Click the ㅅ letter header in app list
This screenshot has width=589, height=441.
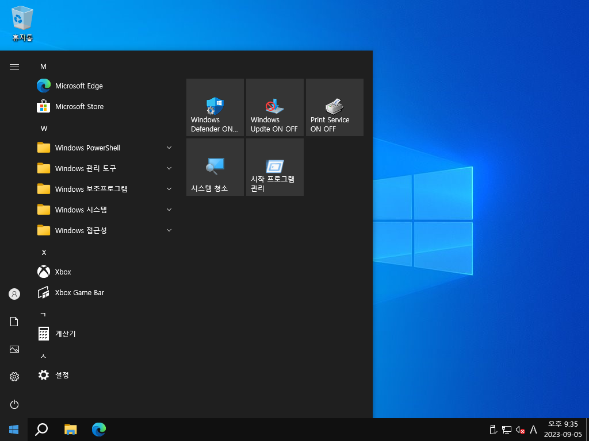tap(43, 355)
